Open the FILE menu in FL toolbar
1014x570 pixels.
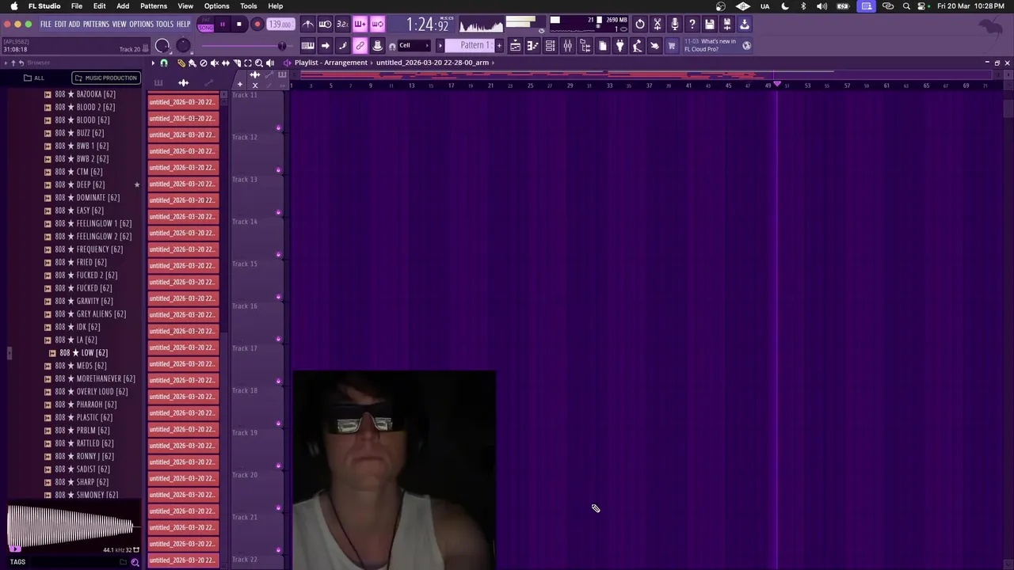pyautogui.click(x=46, y=25)
